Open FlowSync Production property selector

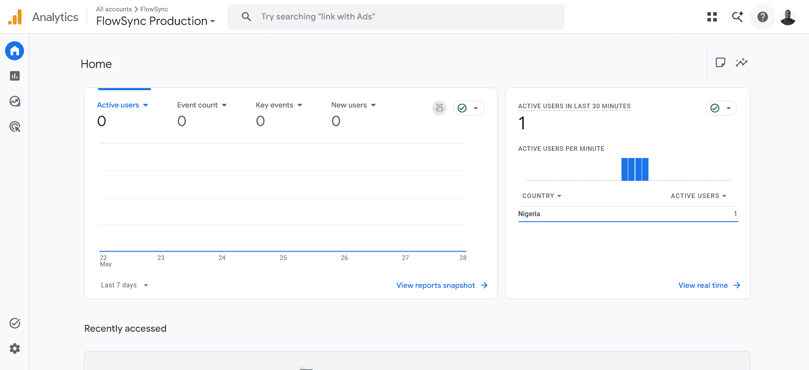point(155,21)
